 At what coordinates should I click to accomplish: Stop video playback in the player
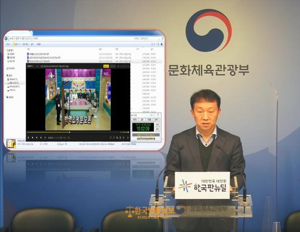pyautogui.click(x=33, y=137)
